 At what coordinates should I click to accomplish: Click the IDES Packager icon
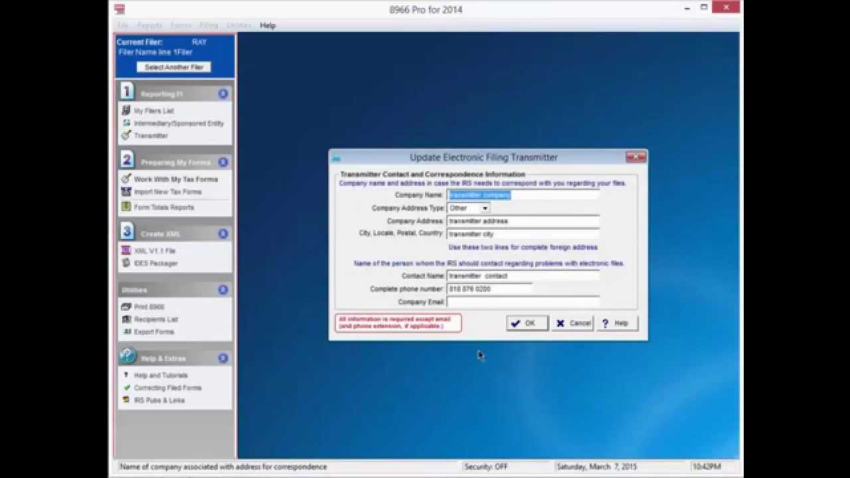(x=126, y=263)
